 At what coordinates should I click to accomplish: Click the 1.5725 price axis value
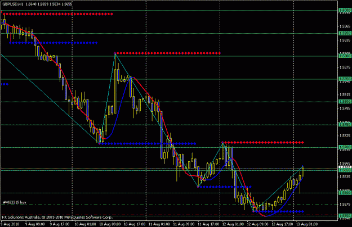click(345, 136)
